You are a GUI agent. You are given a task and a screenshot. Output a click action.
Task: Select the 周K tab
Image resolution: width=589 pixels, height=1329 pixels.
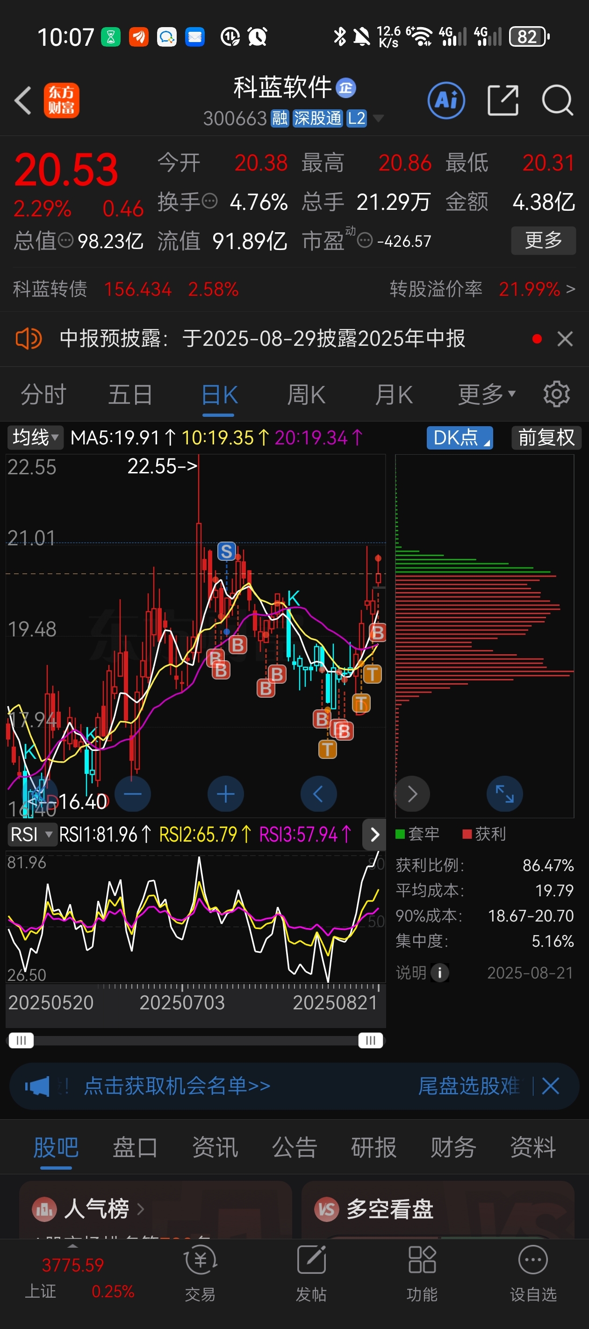pos(306,395)
